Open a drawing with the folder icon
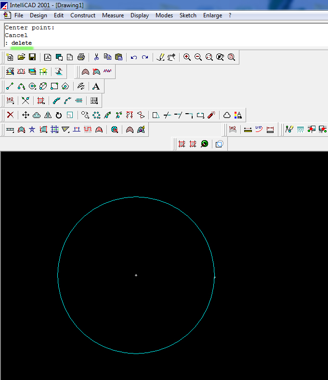This screenshot has width=328, height=380. 21,57
